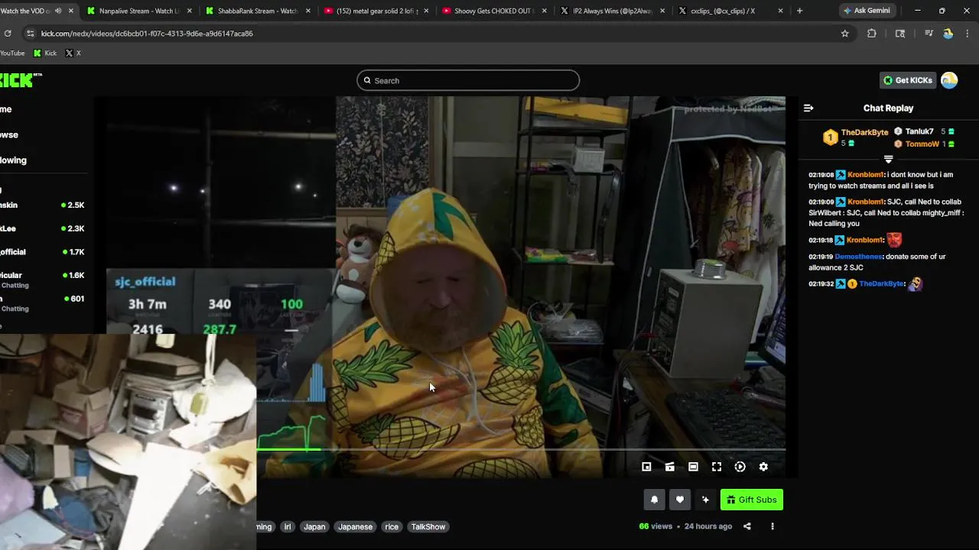Switch to theater mode icon
The width and height of the screenshot is (979, 550).
click(x=693, y=467)
